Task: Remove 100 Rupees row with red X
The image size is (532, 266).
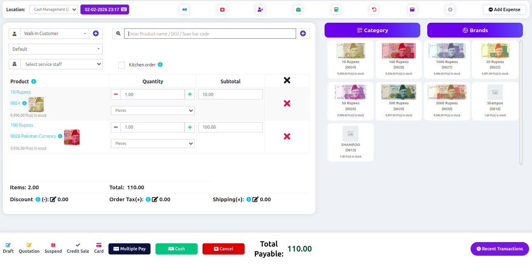Action: click(x=287, y=137)
